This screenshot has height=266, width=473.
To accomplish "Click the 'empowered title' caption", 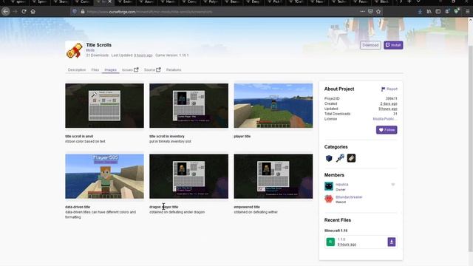I will click(247, 207).
